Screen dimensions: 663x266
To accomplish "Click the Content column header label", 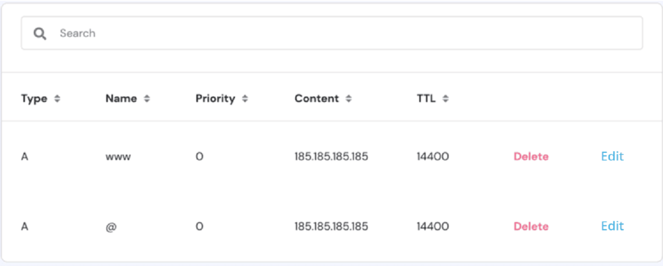I will (x=317, y=99).
